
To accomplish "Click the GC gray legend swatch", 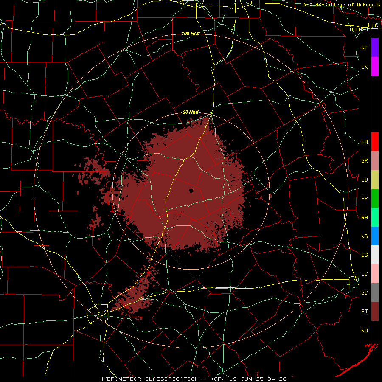I will (x=375, y=292).
